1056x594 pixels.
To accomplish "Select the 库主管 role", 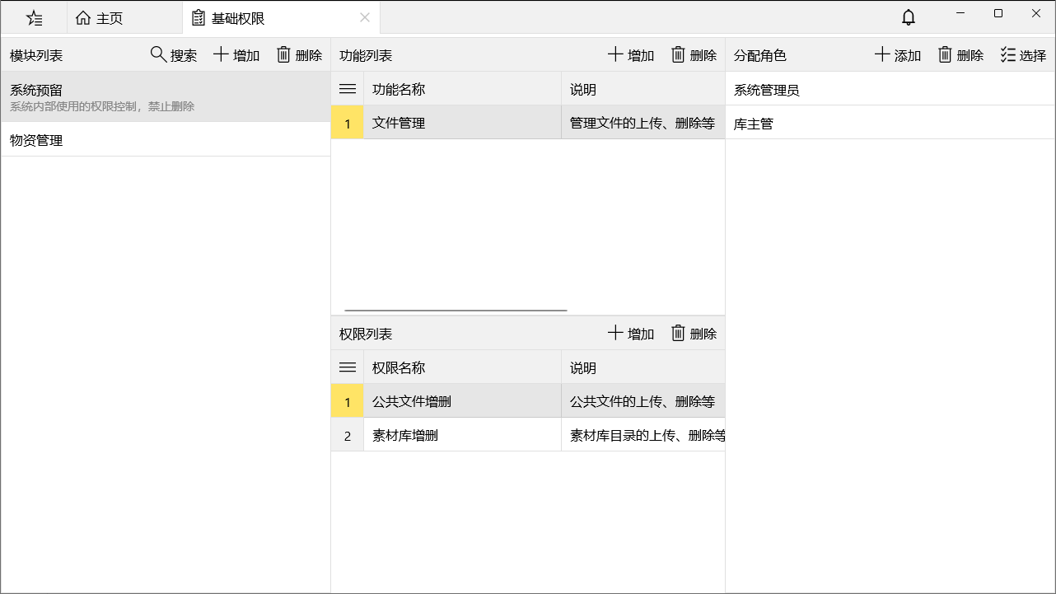I will (890, 124).
